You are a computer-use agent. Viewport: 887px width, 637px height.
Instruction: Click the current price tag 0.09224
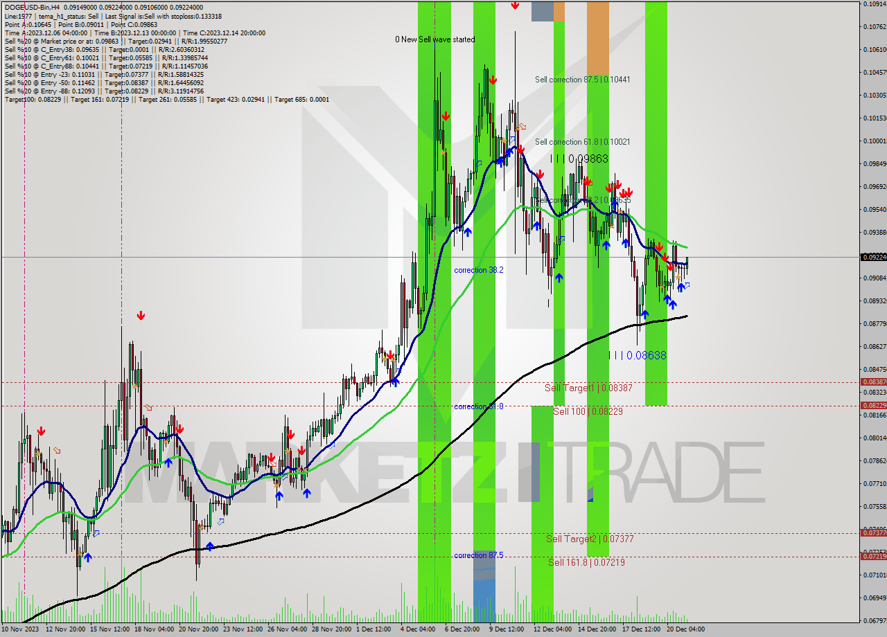873,257
